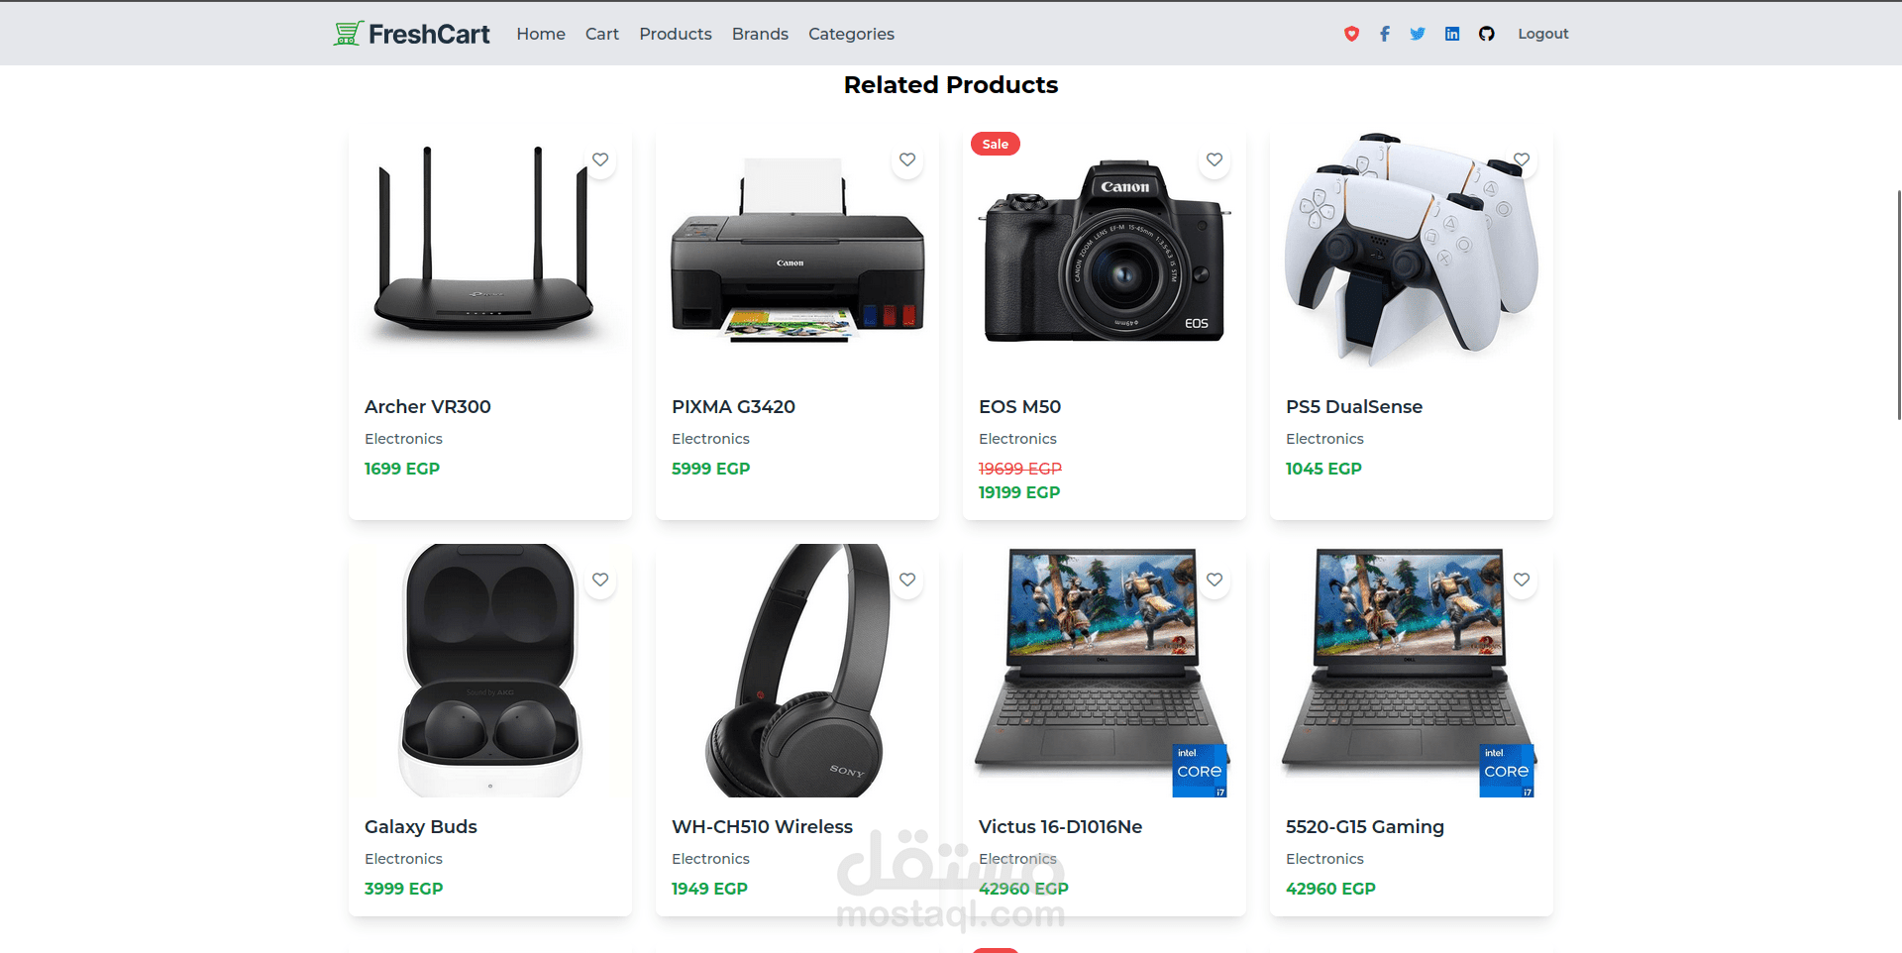1902x953 pixels.
Task: Open the Categories nav link
Action: (x=851, y=34)
